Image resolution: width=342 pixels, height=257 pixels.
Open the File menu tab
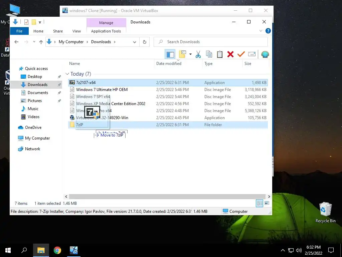[19, 31]
